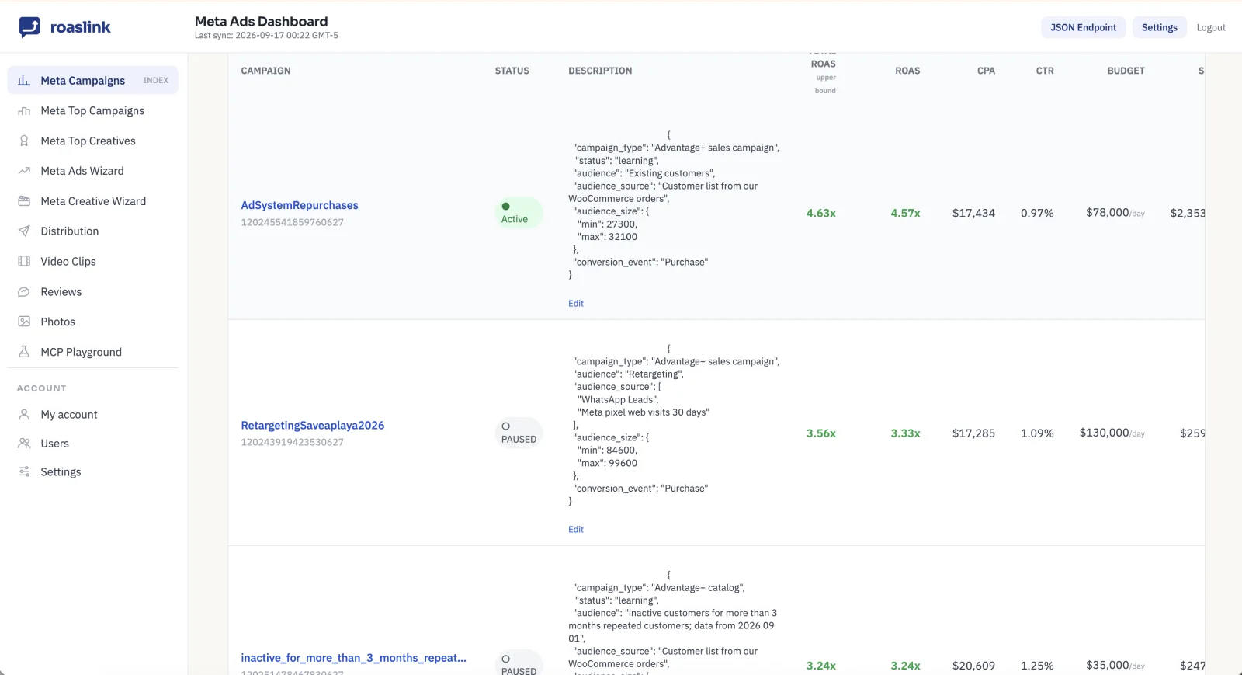
Task: Click the JSON Endpoint button
Action: pos(1083,27)
